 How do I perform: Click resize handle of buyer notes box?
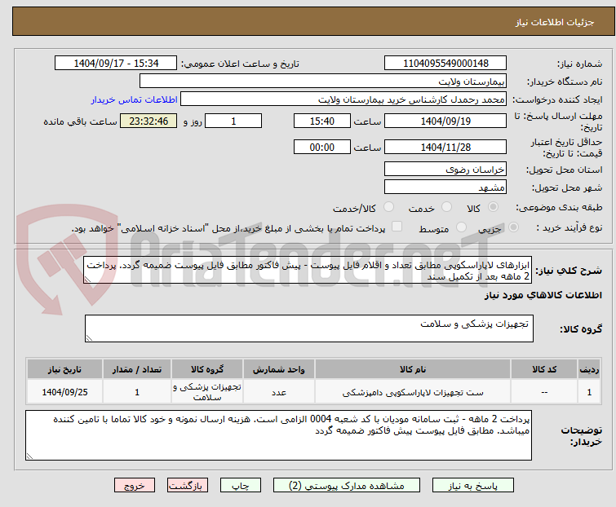point(30,456)
